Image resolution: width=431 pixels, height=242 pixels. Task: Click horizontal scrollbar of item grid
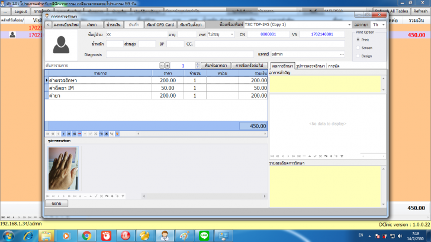point(202,134)
